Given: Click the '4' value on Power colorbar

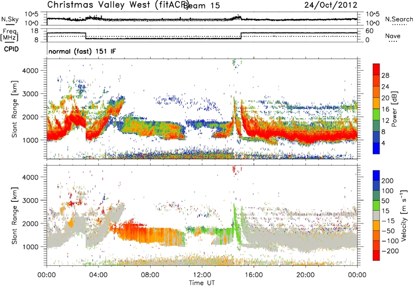Looking at the screenshot, I should tap(384, 143).
